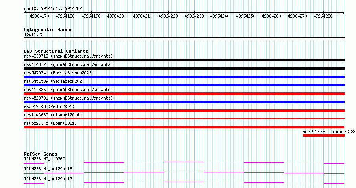The image size is (356, 188).
Task: Open the TIMM23B|NM_001290118 transcript label
Action: pos(48,169)
